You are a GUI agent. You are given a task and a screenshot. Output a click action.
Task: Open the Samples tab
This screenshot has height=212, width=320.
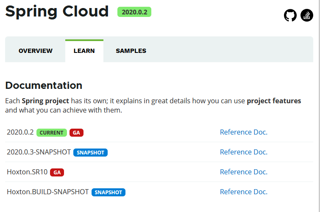[131, 51]
